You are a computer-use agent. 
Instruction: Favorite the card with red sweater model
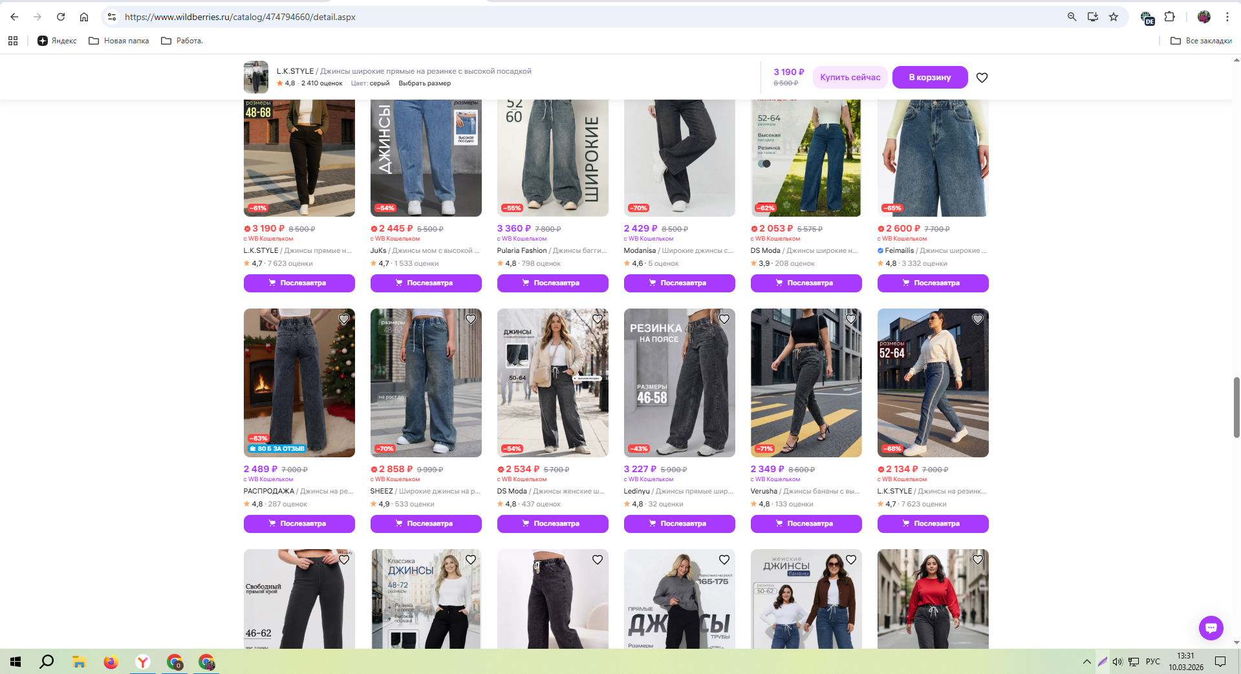coord(978,560)
